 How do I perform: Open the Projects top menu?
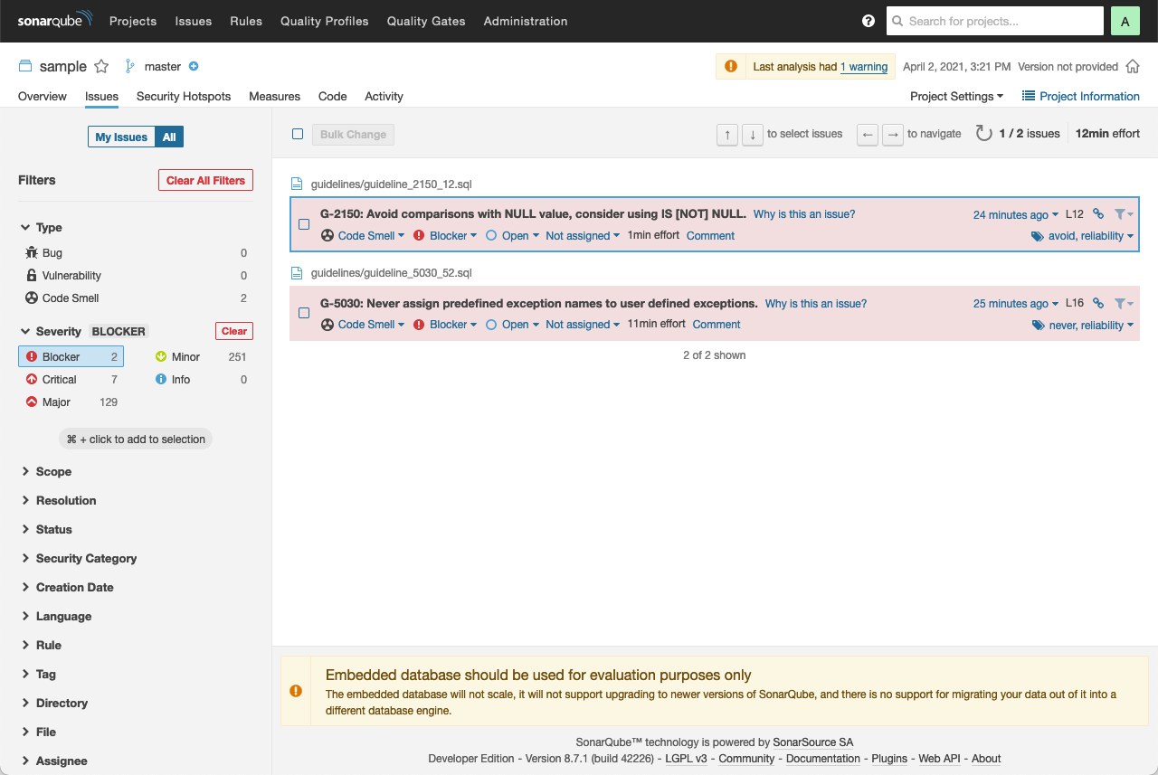pos(133,21)
